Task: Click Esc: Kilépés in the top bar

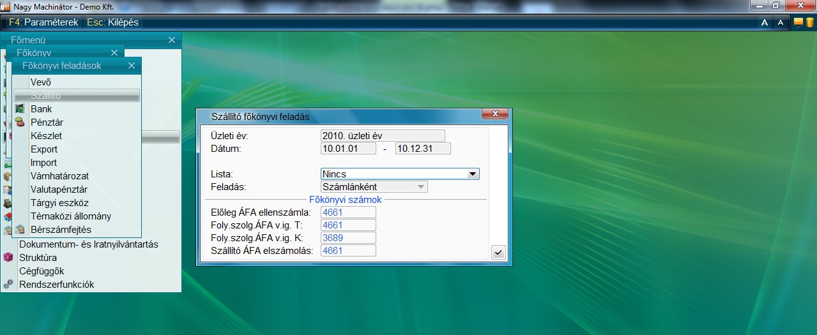Action: (112, 22)
